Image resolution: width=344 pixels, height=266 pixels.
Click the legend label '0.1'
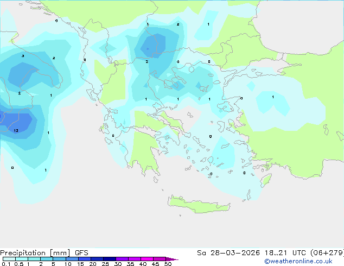pos(6,264)
